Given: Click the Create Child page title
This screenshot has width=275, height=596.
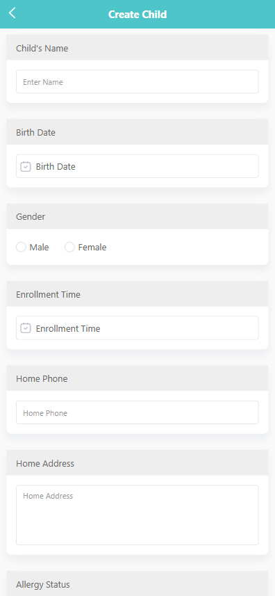Looking at the screenshot, I should pyautogui.click(x=137, y=15).
